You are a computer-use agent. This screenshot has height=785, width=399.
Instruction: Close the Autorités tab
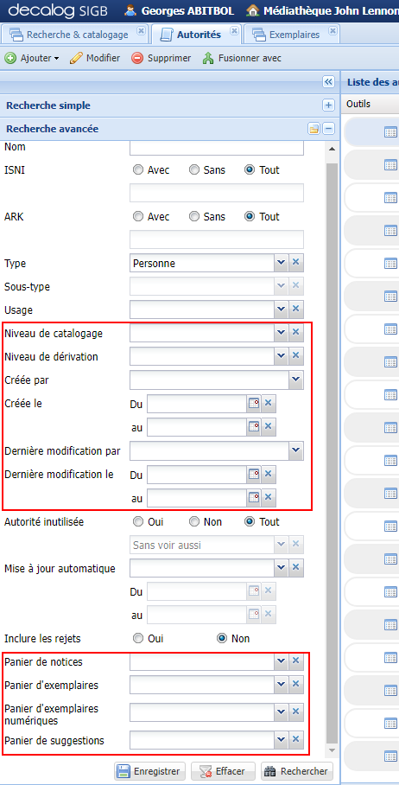[x=233, y=31]
